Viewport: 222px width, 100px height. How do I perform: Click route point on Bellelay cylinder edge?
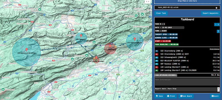pyautogui.click(x=41, y=50)
